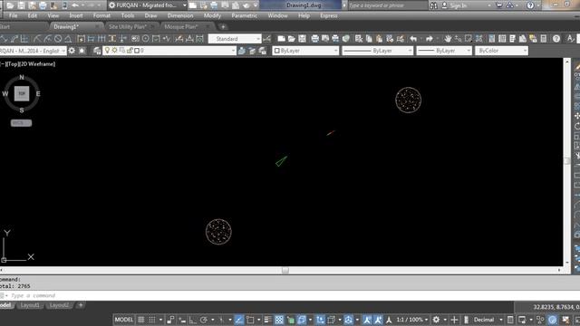Click the [2D Wireframe] visual style label
Image resolution: width=580 pixels, height=326 pixels.
tap(38, 64)
